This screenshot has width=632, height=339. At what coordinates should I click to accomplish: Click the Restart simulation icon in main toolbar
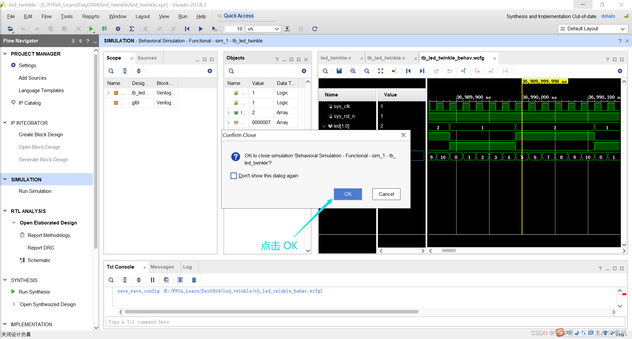187,29
